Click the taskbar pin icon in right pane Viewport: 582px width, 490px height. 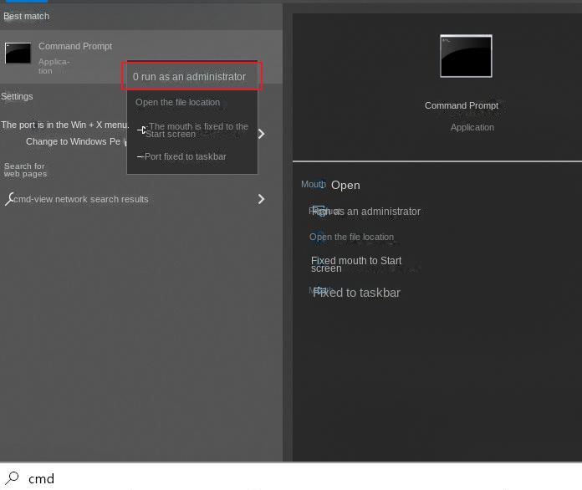tap(319, 292)
